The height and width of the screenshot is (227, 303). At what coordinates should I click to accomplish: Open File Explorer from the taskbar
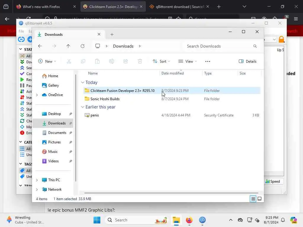(x=176, y=220)
